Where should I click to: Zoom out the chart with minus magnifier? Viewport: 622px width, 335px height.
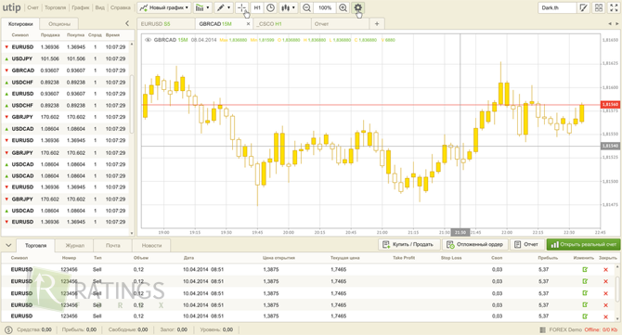(x=306, y=7)
